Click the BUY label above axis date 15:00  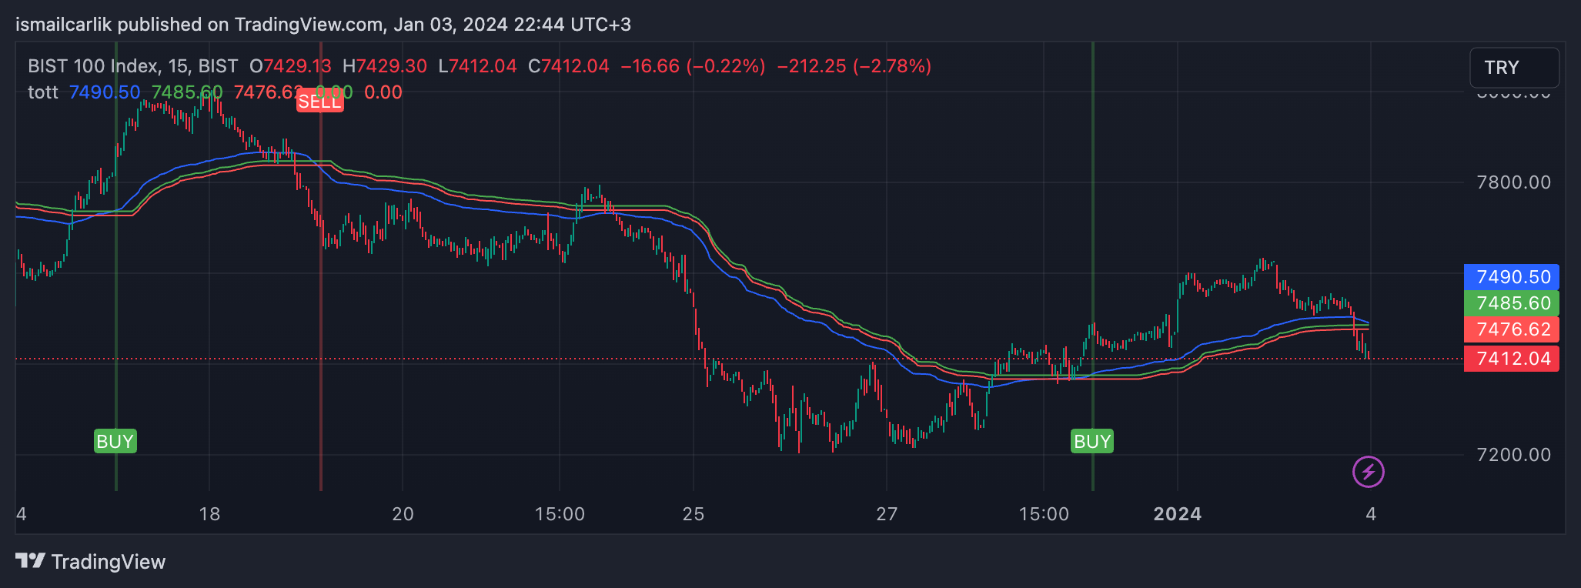tap(1092, 441)
